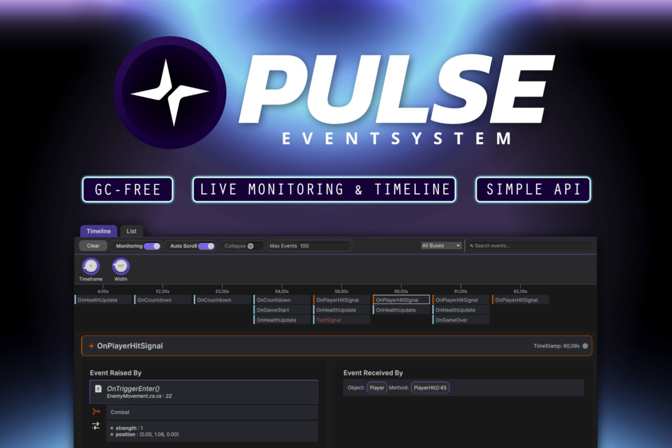
Task: Open the All Buses dropdown
Action: click(x=441, y=245)
